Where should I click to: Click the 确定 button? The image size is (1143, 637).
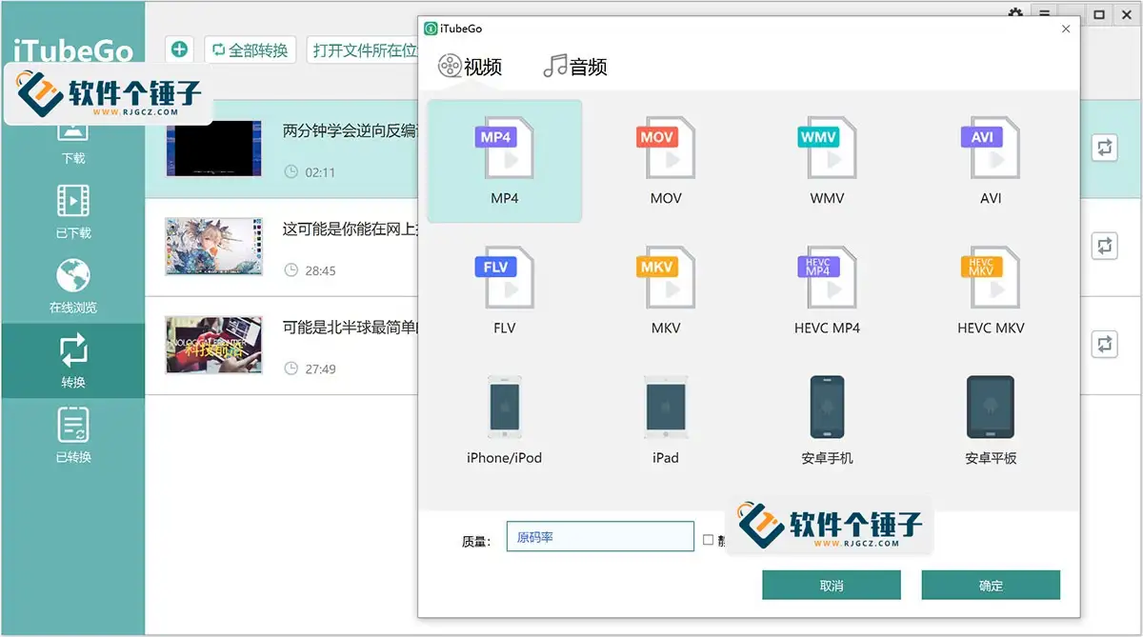point(991,586)
